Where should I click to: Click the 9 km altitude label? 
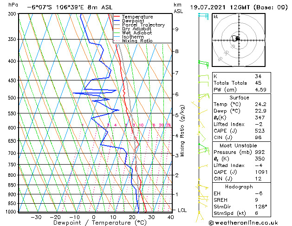tap(177, 29)
